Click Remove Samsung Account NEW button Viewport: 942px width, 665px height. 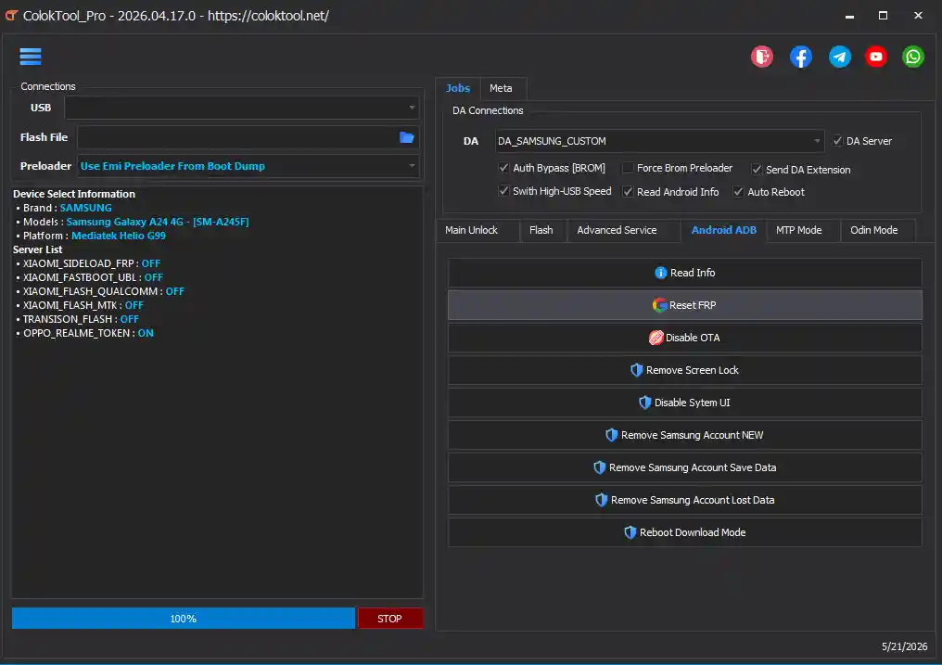click(684, 435)
